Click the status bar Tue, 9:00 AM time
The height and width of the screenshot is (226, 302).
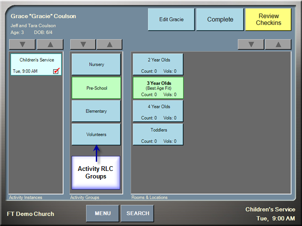(276, 218)
